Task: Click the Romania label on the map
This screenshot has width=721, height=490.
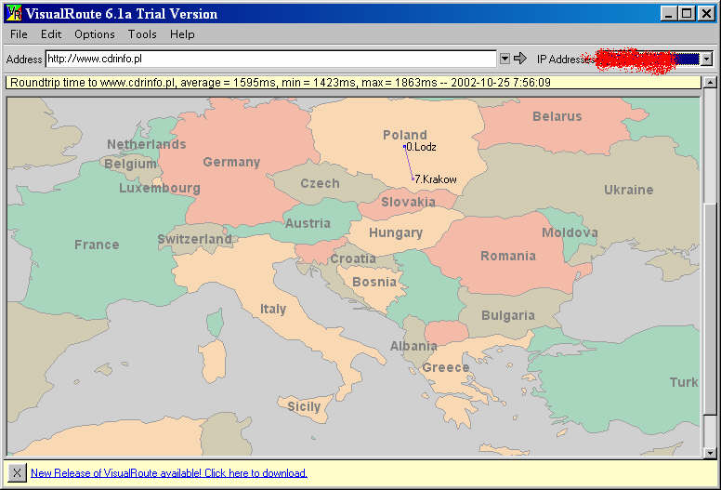Action: pyautogui.click(x=508, y=256)
